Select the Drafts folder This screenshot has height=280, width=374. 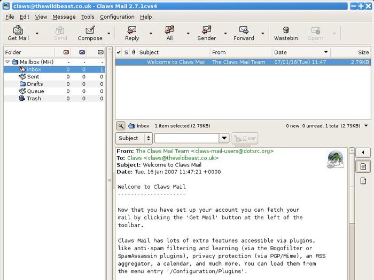pos(54,84)
